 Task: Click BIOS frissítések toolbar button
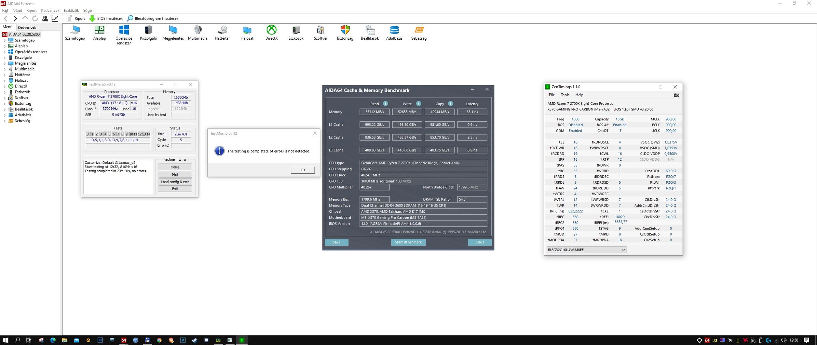106,18
